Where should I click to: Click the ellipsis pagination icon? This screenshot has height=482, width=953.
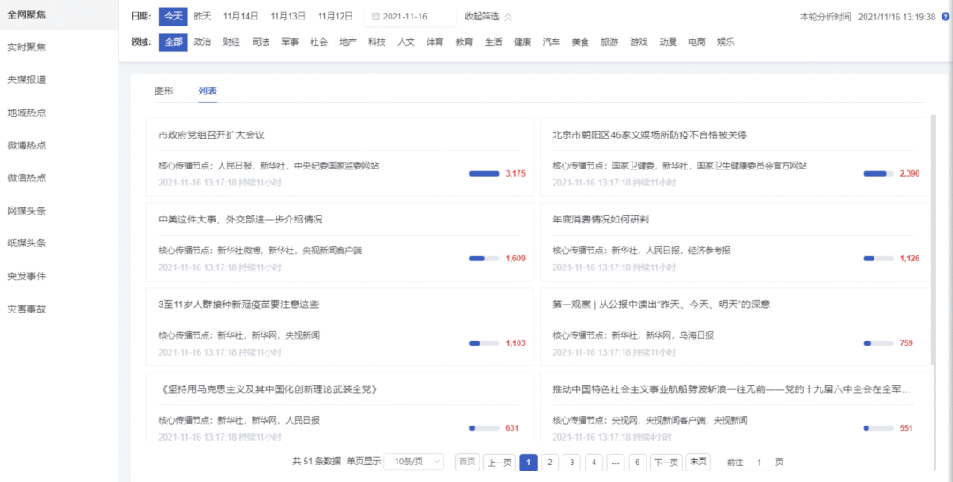click(x=616, y=462)
